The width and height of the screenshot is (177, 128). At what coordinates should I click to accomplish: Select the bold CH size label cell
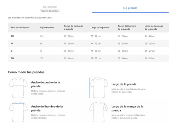pyautogui.click(x=12, y=36)
